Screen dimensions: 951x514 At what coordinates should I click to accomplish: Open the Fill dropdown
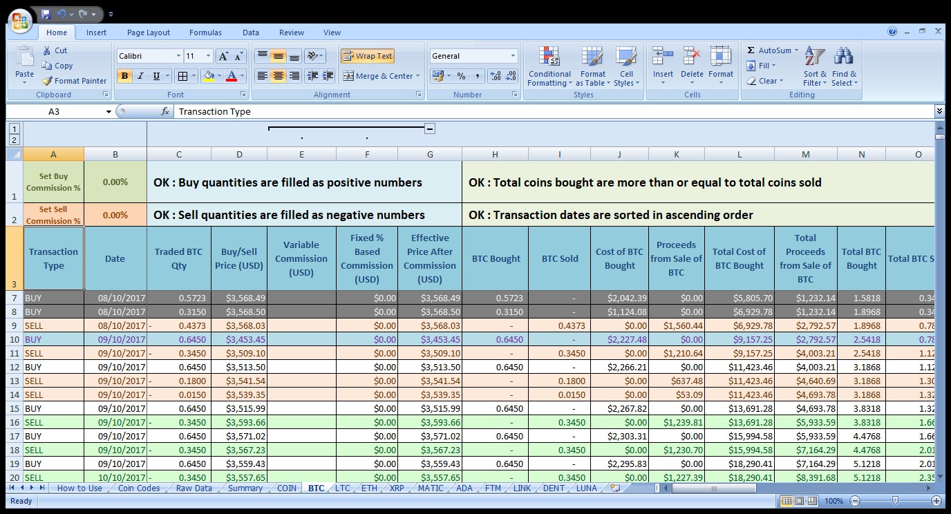pos(761,66)
